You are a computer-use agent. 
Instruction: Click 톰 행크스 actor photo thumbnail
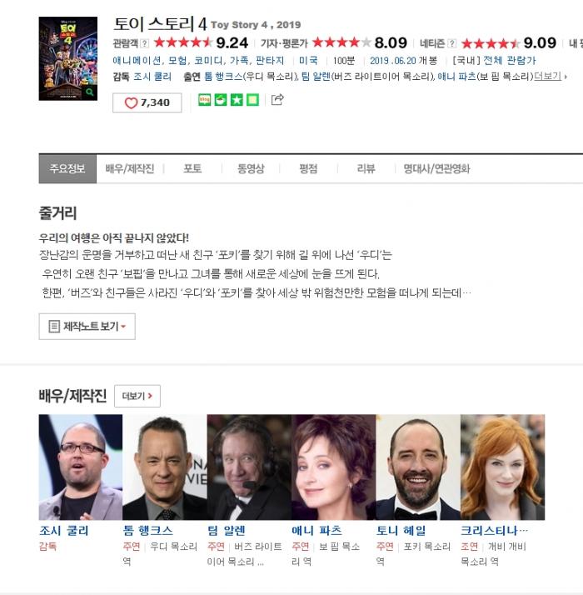[165, 467]
